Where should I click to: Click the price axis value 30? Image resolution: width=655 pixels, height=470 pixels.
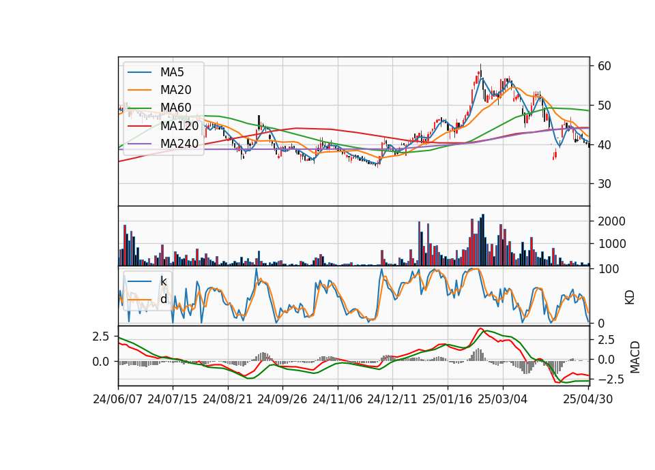[x=604, y=184]
